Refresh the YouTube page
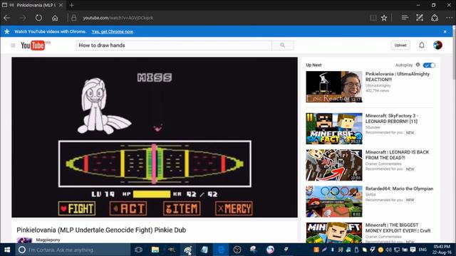 click(x=38, y=18)
